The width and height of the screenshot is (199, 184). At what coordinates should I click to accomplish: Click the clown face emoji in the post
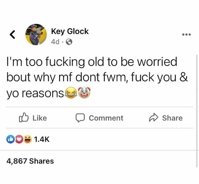[x=84, y=93]
